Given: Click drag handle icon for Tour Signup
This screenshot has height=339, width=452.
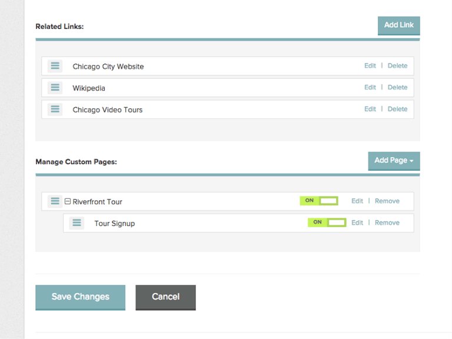Looking at the screenshot, I should (x=77, y=223).
